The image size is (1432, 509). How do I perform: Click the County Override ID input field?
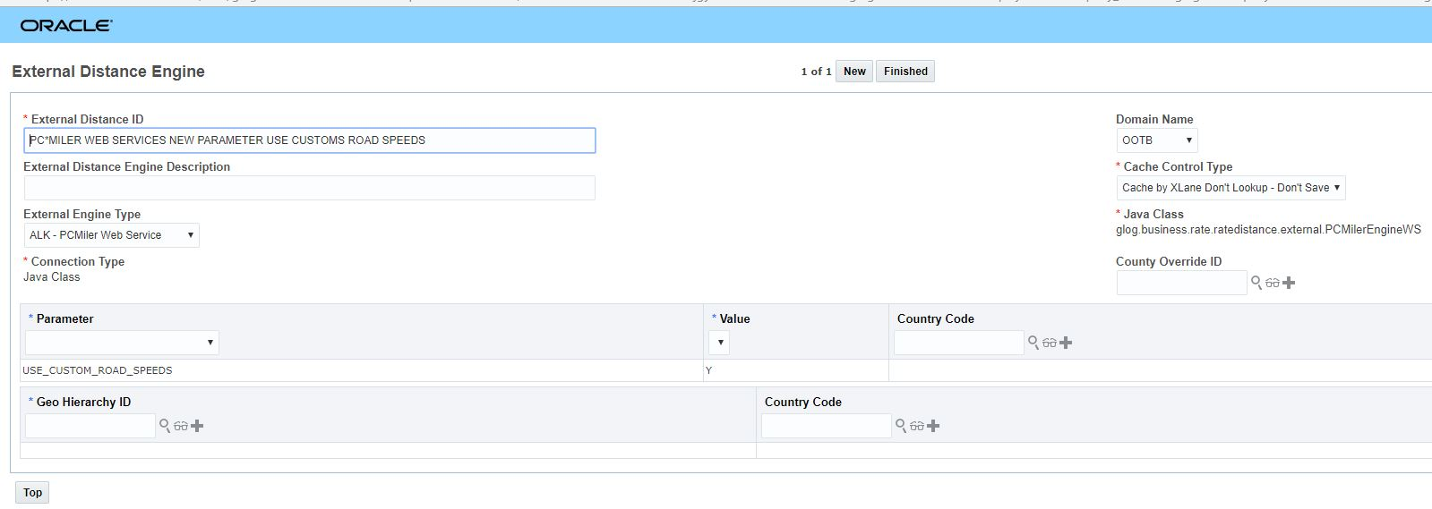[1181, 283]
